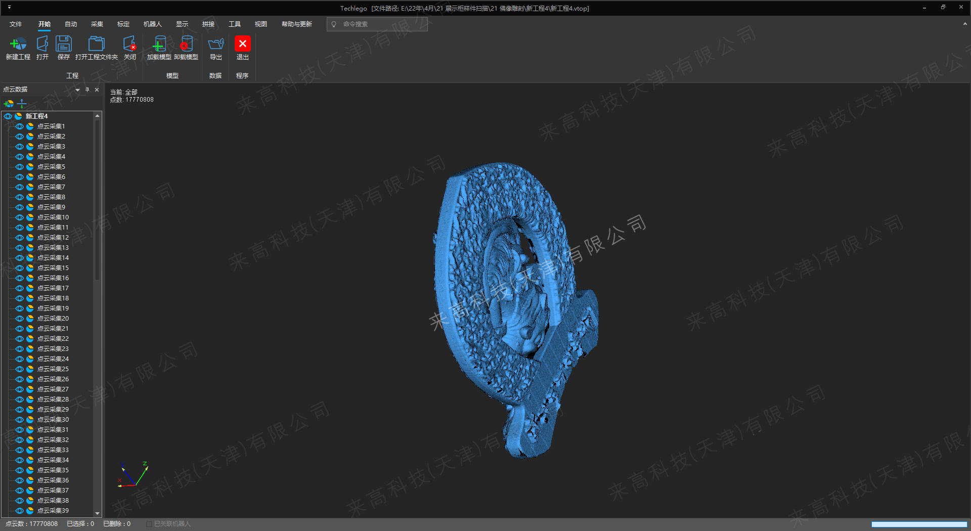
Task: Click the 新建工程 (new project) icon
Action: [x=18, y=45]
